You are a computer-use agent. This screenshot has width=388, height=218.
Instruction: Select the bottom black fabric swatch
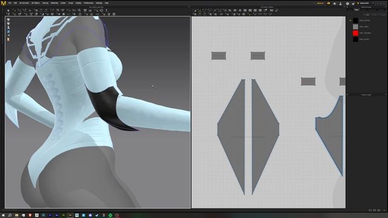[x=355, y=39]
